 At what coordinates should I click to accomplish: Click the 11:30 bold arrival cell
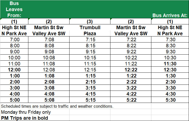click(x=170, y=64)
